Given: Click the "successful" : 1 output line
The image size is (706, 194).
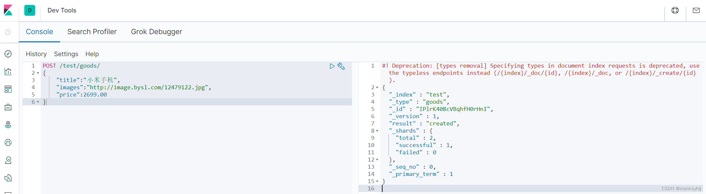Looking at the screenshot, I should tap(424, 145).
